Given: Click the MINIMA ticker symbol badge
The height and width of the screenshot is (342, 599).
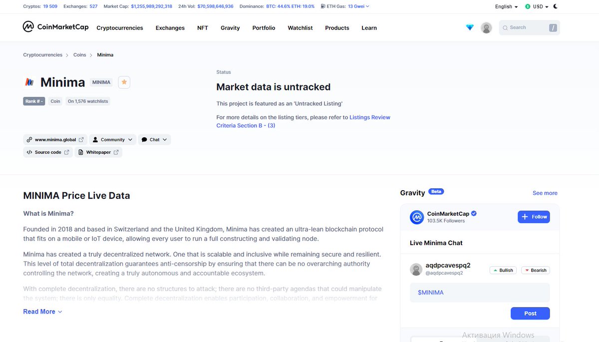Looking at the screenshot, I should click(101, 82).
